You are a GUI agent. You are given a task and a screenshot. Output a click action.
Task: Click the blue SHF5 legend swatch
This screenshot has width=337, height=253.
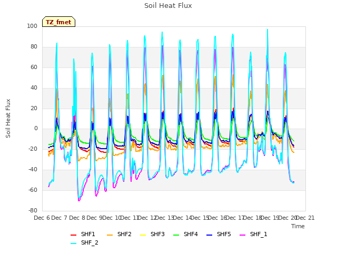click(210, 235)
